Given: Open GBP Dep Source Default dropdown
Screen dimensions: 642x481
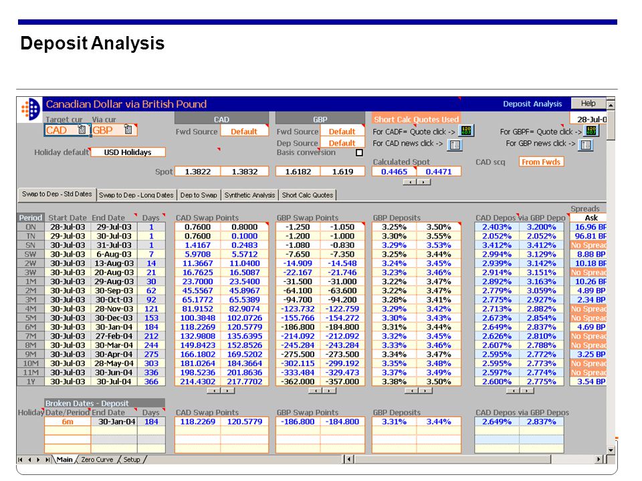Looking at the screenshot, I should pos(342,143).
